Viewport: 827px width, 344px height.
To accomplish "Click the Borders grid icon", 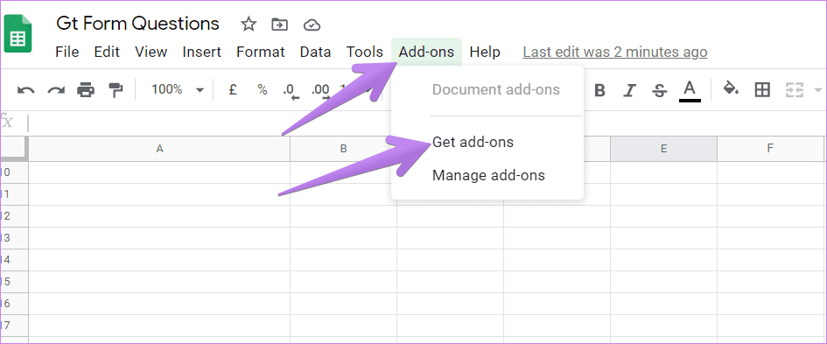I will 762,89.
